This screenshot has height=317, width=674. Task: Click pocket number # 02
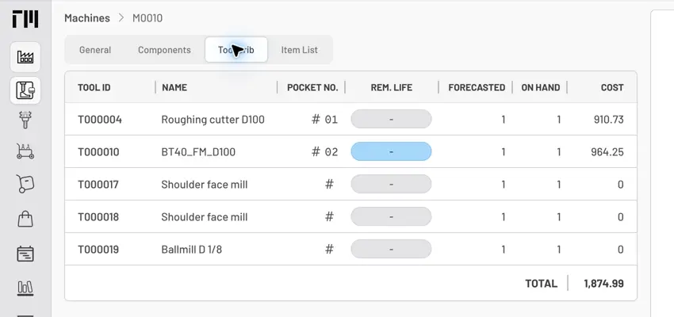[324, 152]
